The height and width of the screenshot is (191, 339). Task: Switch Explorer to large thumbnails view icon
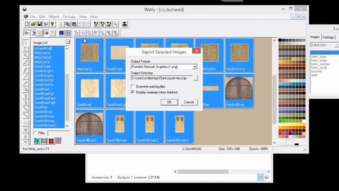click(267, 177)
